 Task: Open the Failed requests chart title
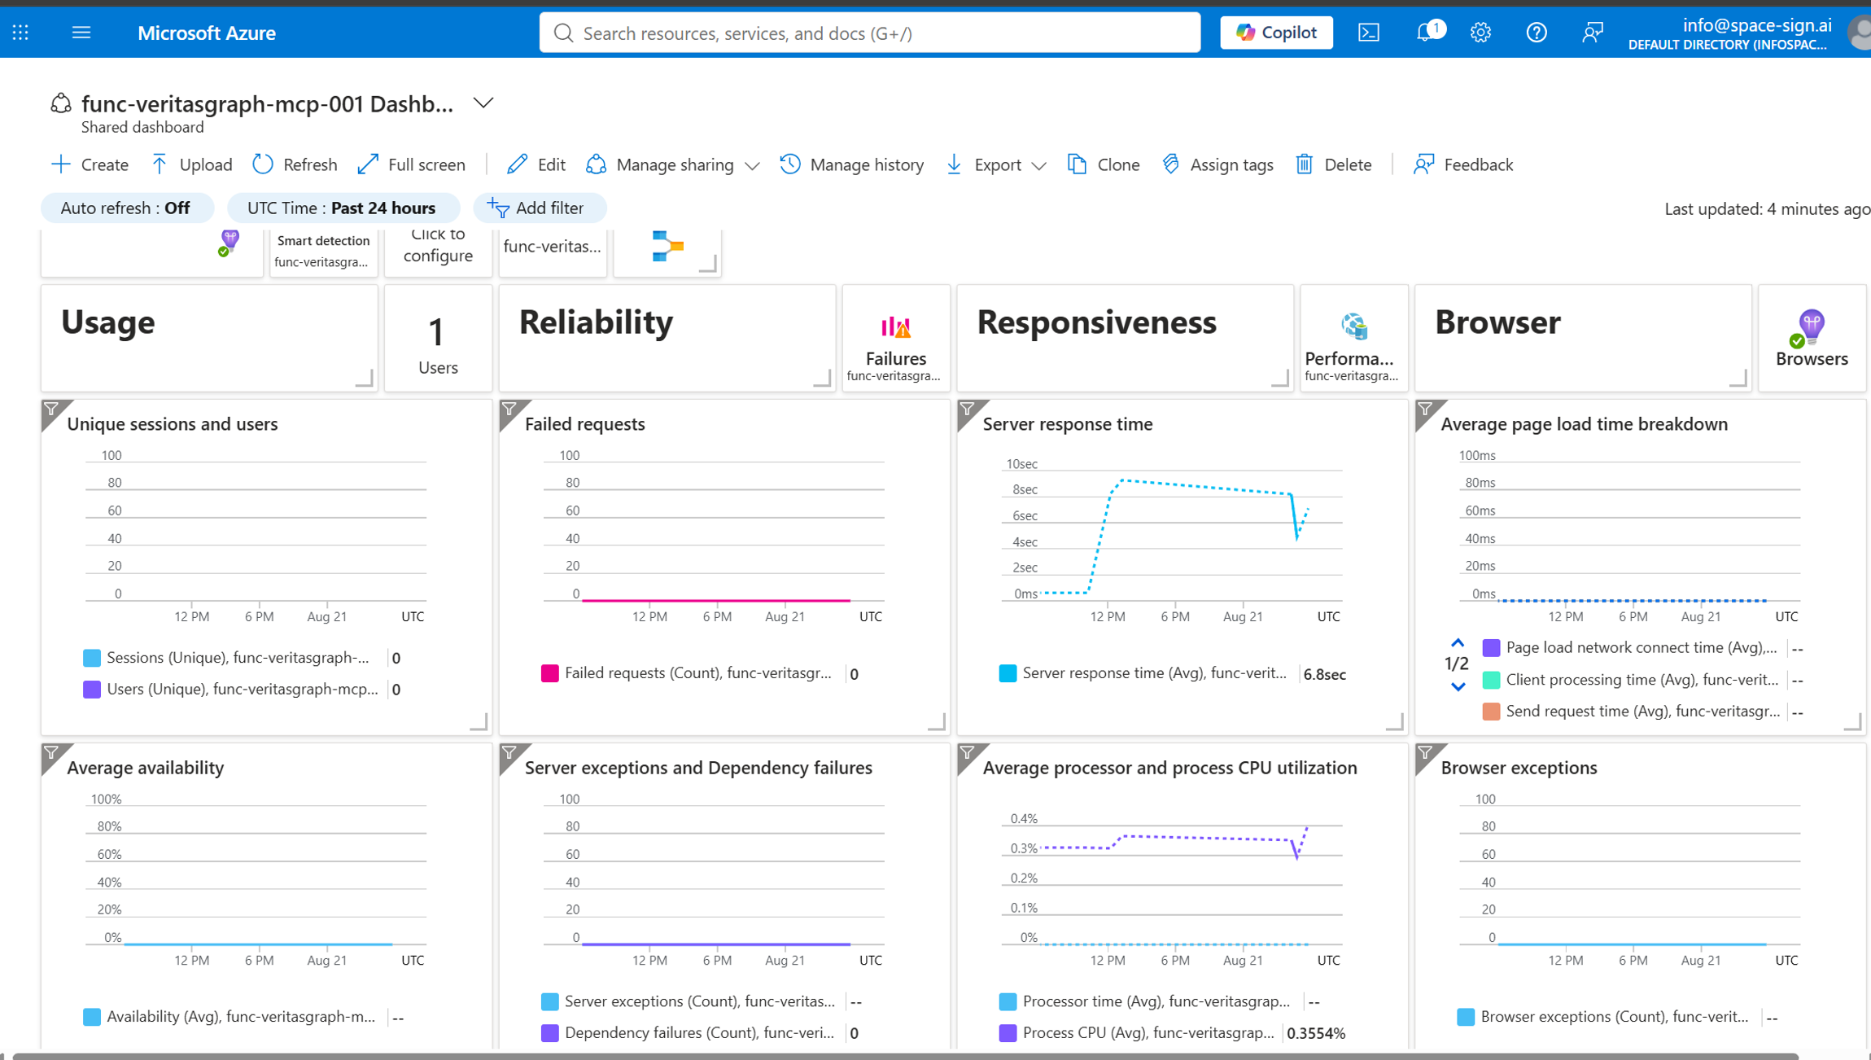[x=584, y=424]
